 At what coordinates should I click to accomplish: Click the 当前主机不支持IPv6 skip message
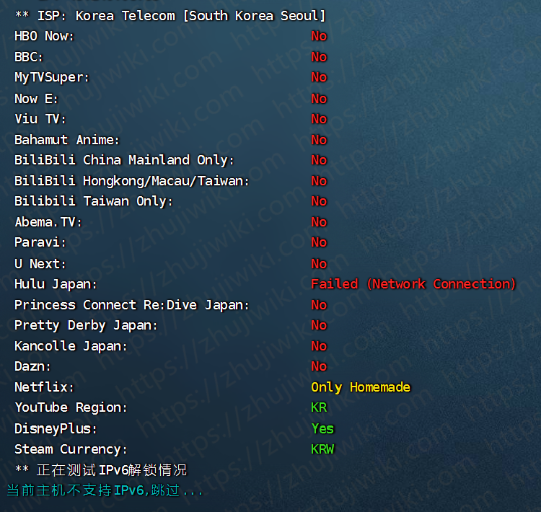pyautogui.click(x=105, y=490)
